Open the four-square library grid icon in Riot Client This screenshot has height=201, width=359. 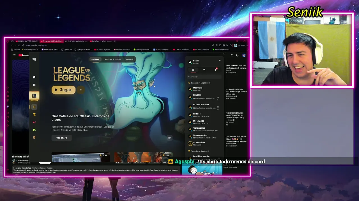coord(34,85)
